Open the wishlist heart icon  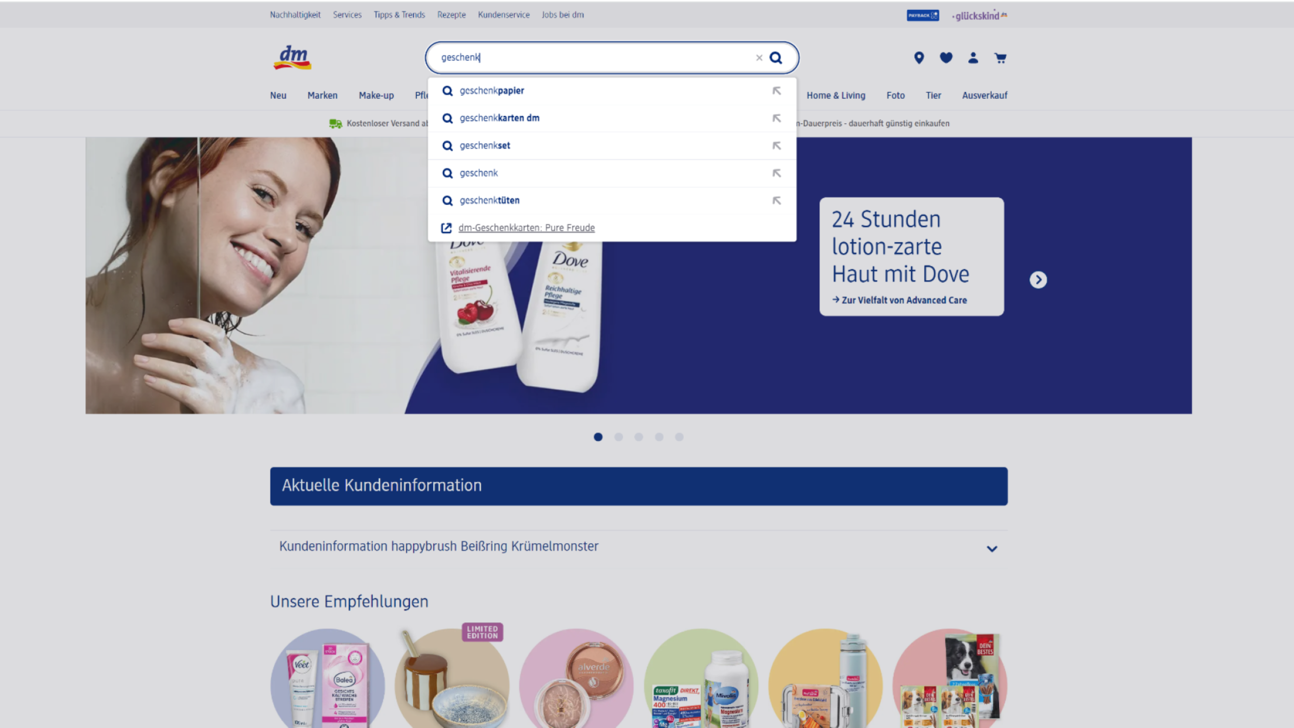(x=946, y=57)
